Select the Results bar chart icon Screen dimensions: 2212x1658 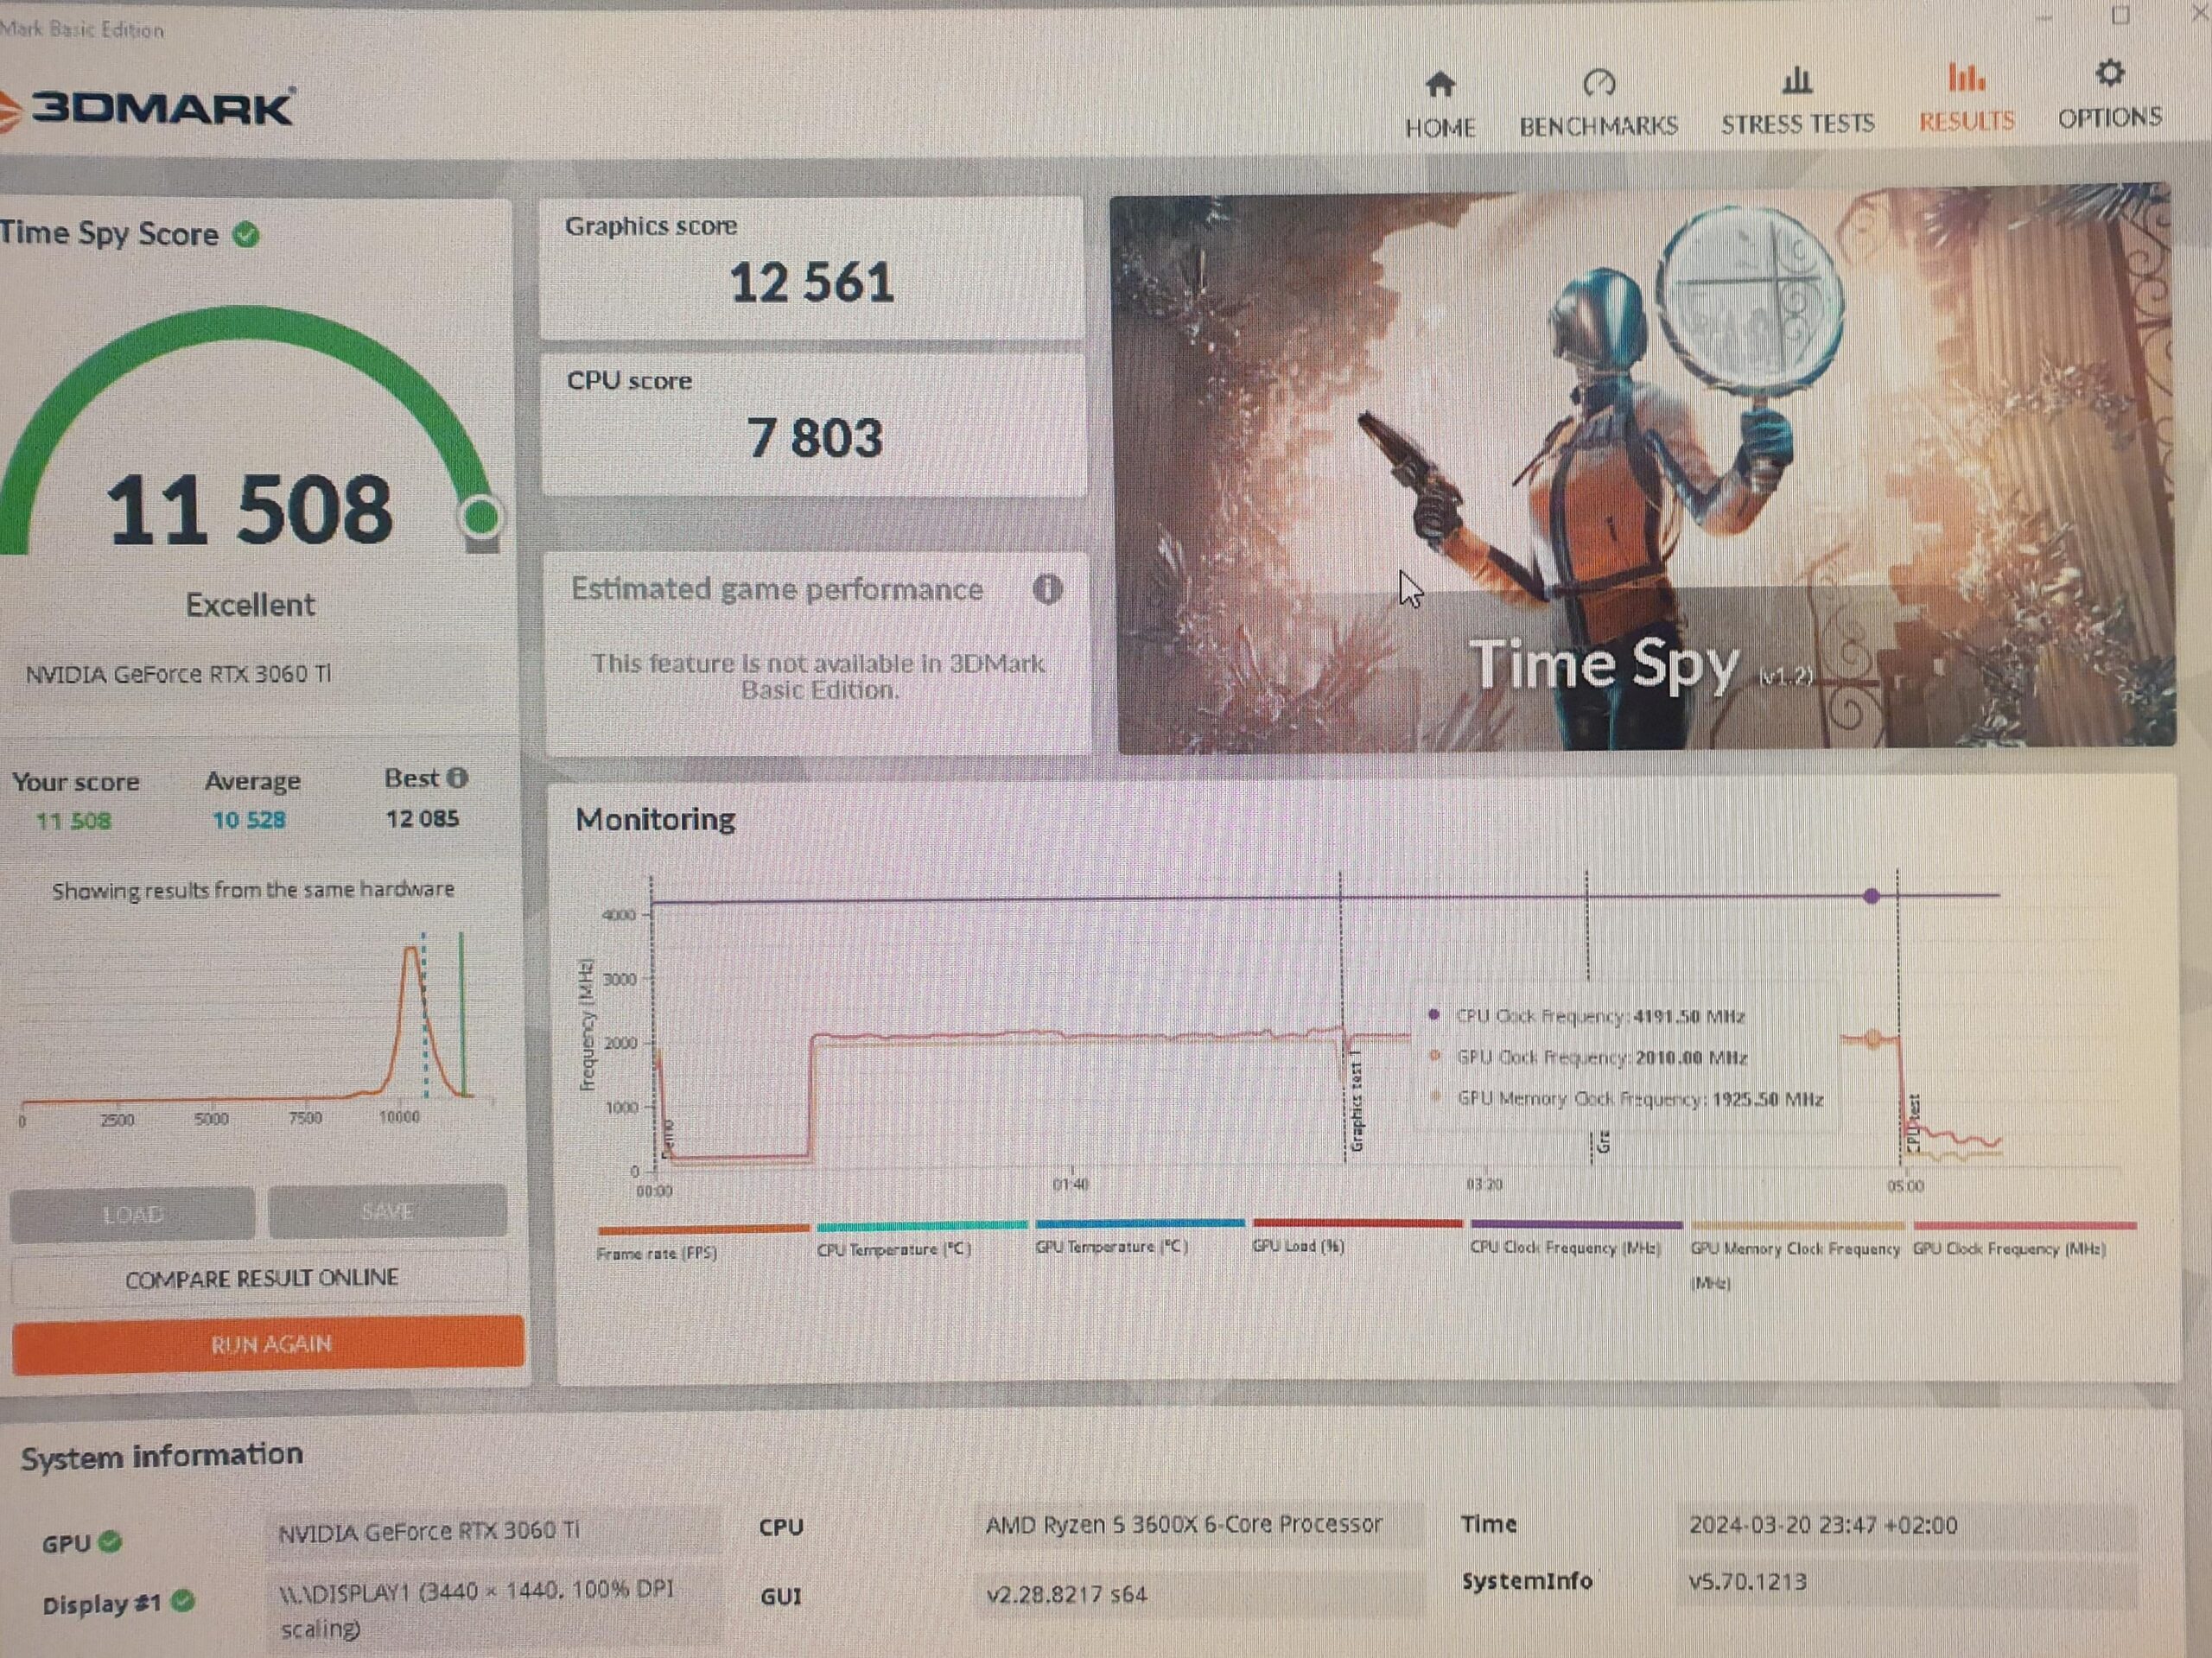[1966, 76]
